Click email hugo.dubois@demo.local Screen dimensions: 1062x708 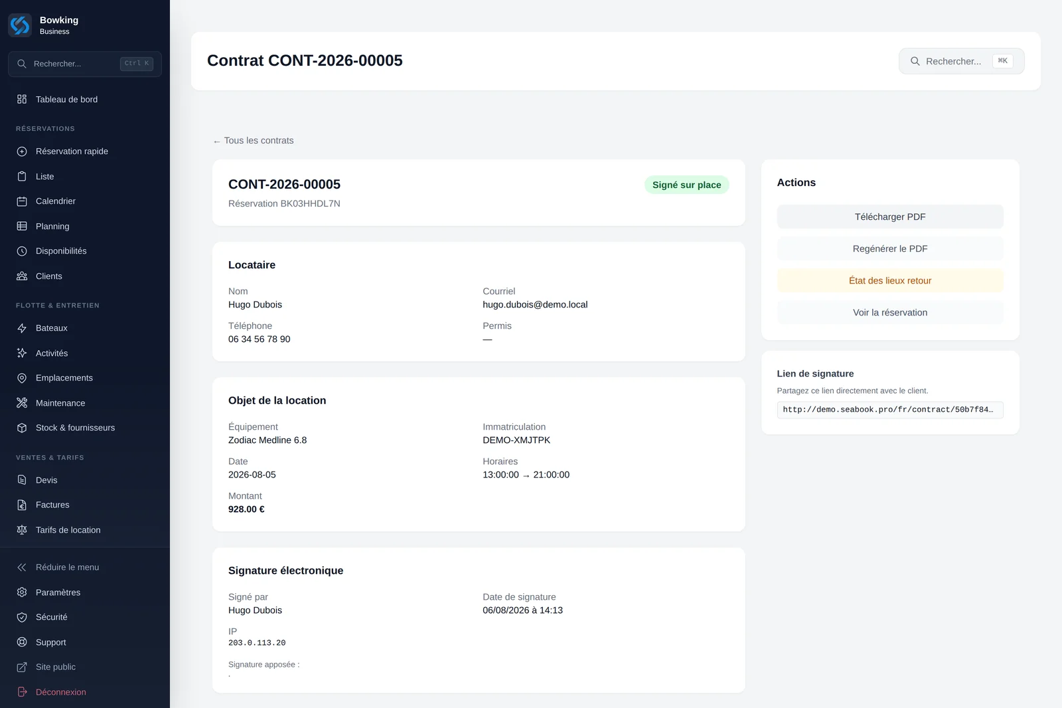pos(535,305)
